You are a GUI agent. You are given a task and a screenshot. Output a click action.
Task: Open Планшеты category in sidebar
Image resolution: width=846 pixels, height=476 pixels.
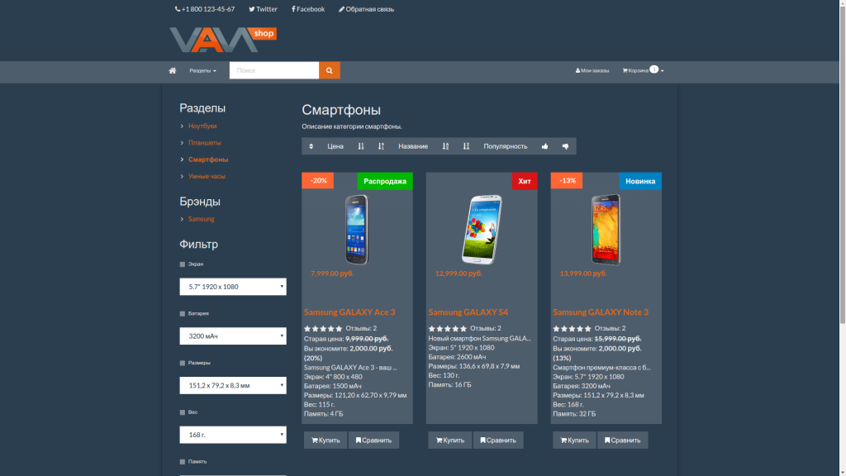[x=205, y=142]
